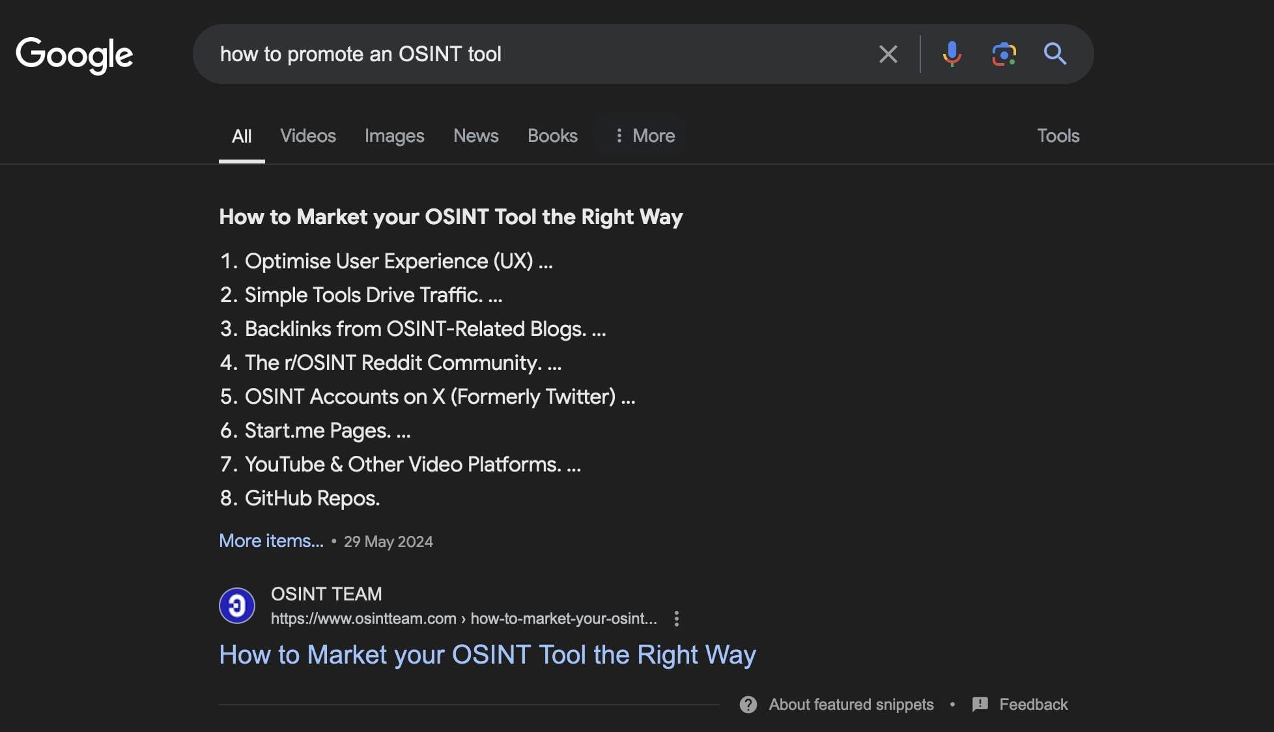The image size is (1274, 732).
Task: Click the Feedback flag icon
Action: 980,705
